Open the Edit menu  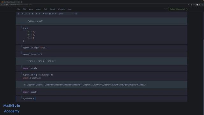pyautogui.click(x=24, y=9)
